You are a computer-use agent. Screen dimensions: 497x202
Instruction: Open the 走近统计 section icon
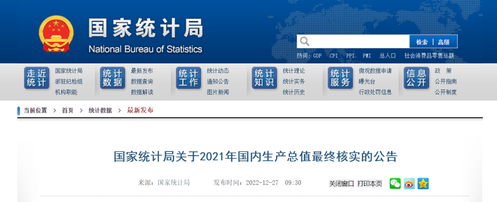[36, 78]
